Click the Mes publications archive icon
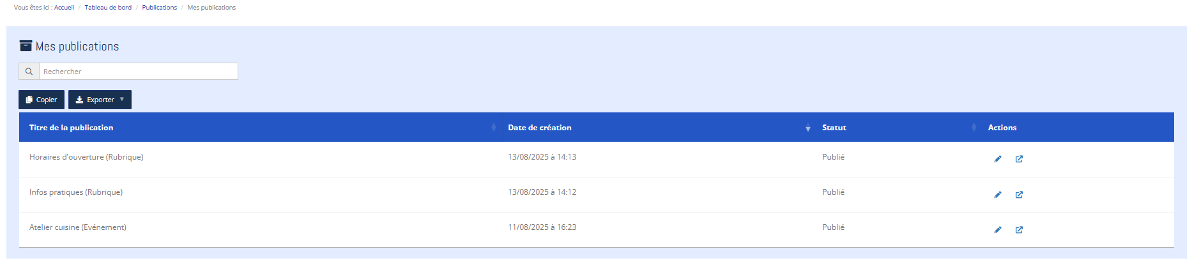 [26, 46]
